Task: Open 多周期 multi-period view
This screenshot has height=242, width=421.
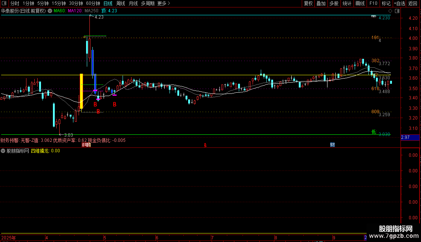Action: coord(148,3)
